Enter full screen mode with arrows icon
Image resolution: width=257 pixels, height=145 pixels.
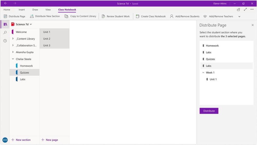[245, 9]
